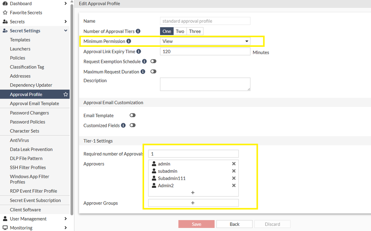Click the plus in Approver Groups field
This screenshot has height=231, width=371.
[193, 203]
